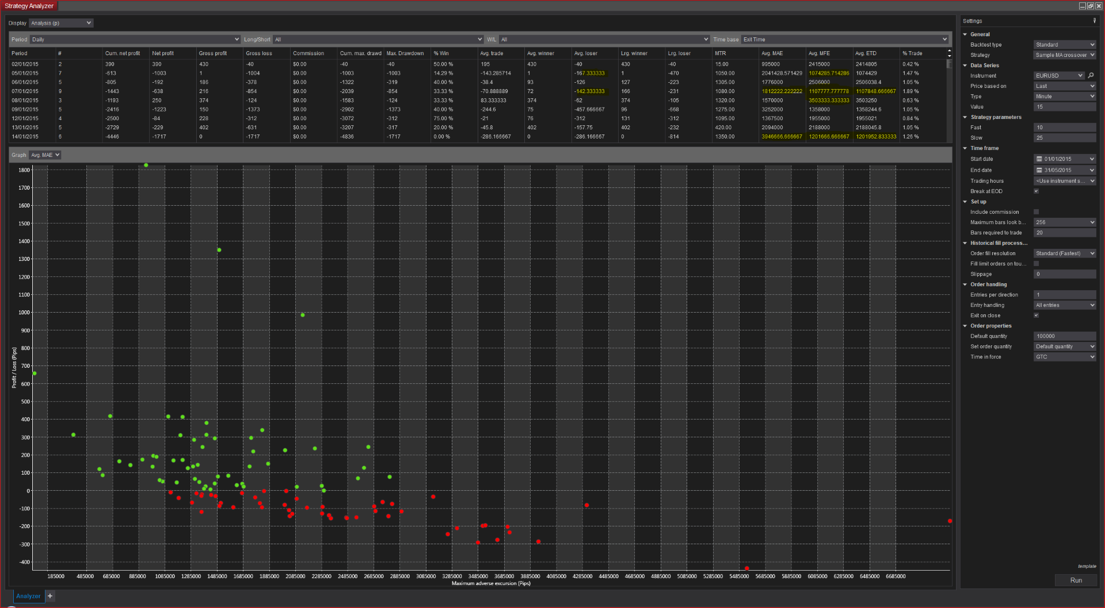Collapse the General settings section
Viewport: 1105px width, 608px height.
tap(965, 34)
